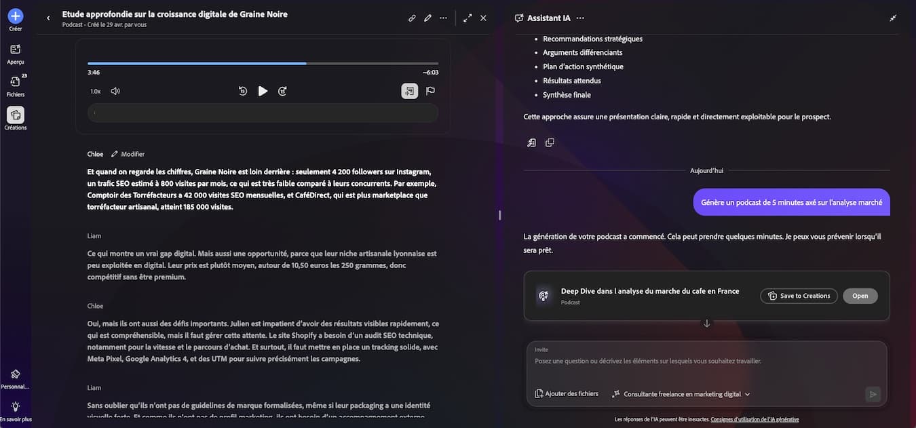Viewport: 916px width, 428px height.
Task: Report the podcast with the flag icon
Action: [430, 91]
